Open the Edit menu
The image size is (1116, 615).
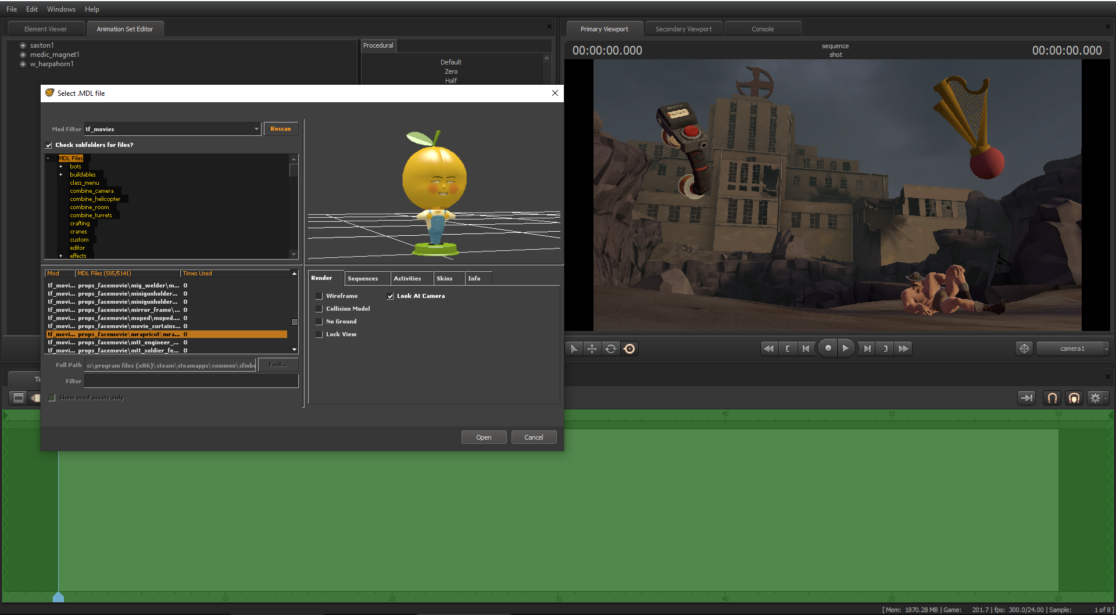32,9
